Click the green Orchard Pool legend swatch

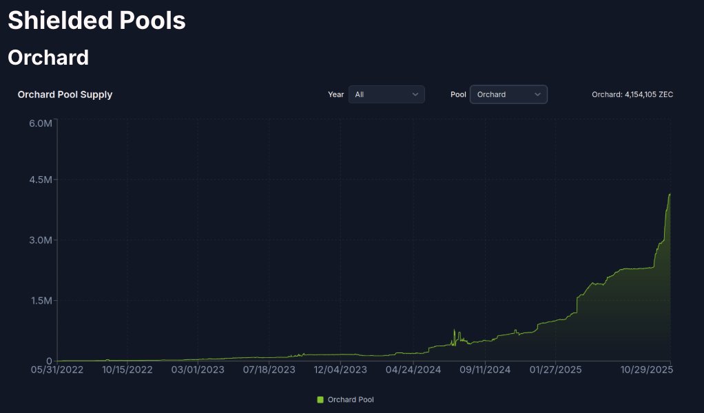[320, 399]
